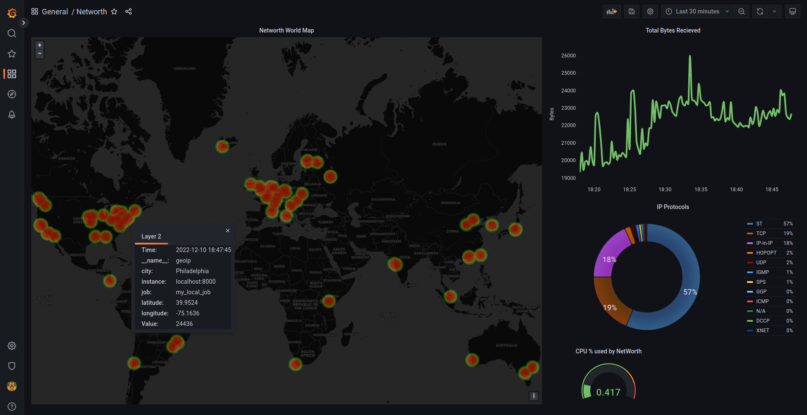Toggle the ST series in legend

tap(759, 224)
